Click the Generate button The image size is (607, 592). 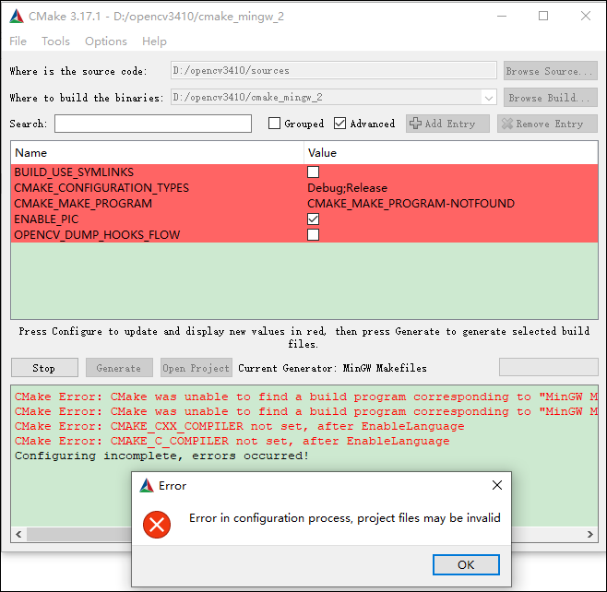119,368
